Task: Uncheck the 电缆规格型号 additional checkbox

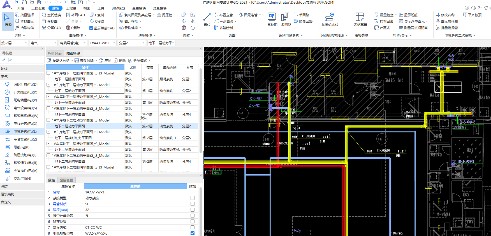Action: point(193,233)
